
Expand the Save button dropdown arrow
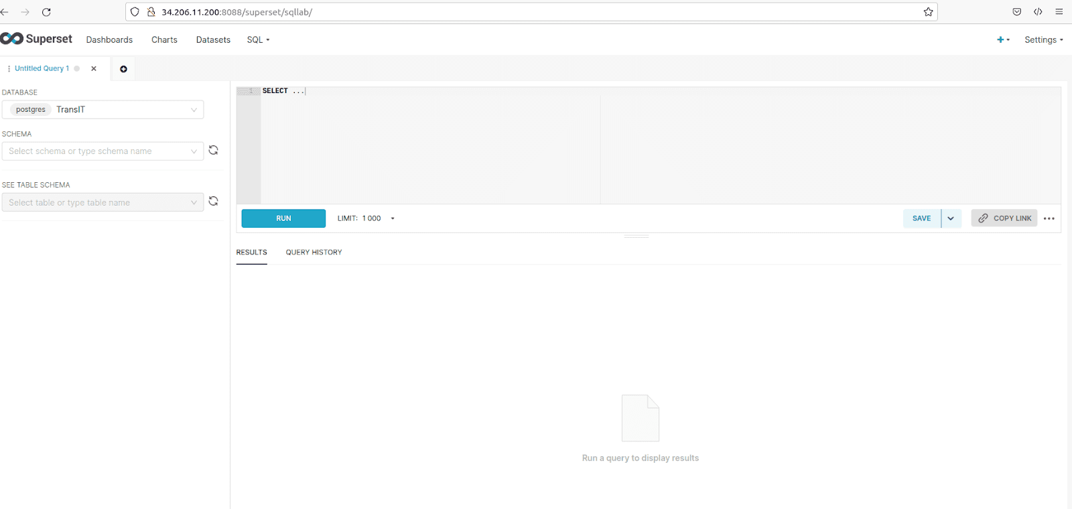click(x=951, y=218)
